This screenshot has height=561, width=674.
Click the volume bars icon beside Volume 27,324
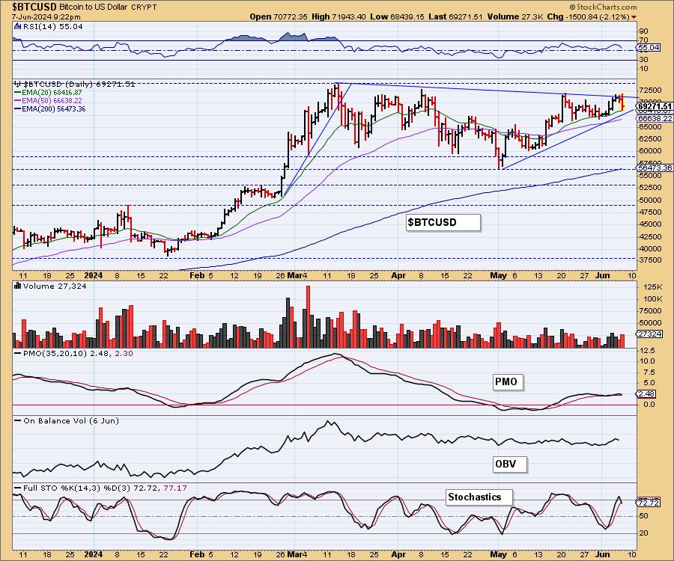click(18, 286)
